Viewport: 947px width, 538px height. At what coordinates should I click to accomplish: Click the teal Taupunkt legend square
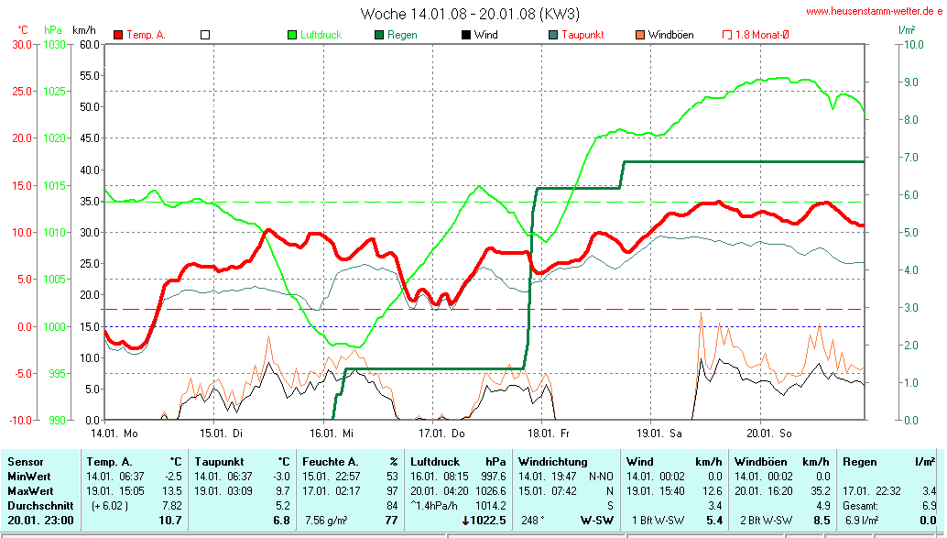coord(553,35)
